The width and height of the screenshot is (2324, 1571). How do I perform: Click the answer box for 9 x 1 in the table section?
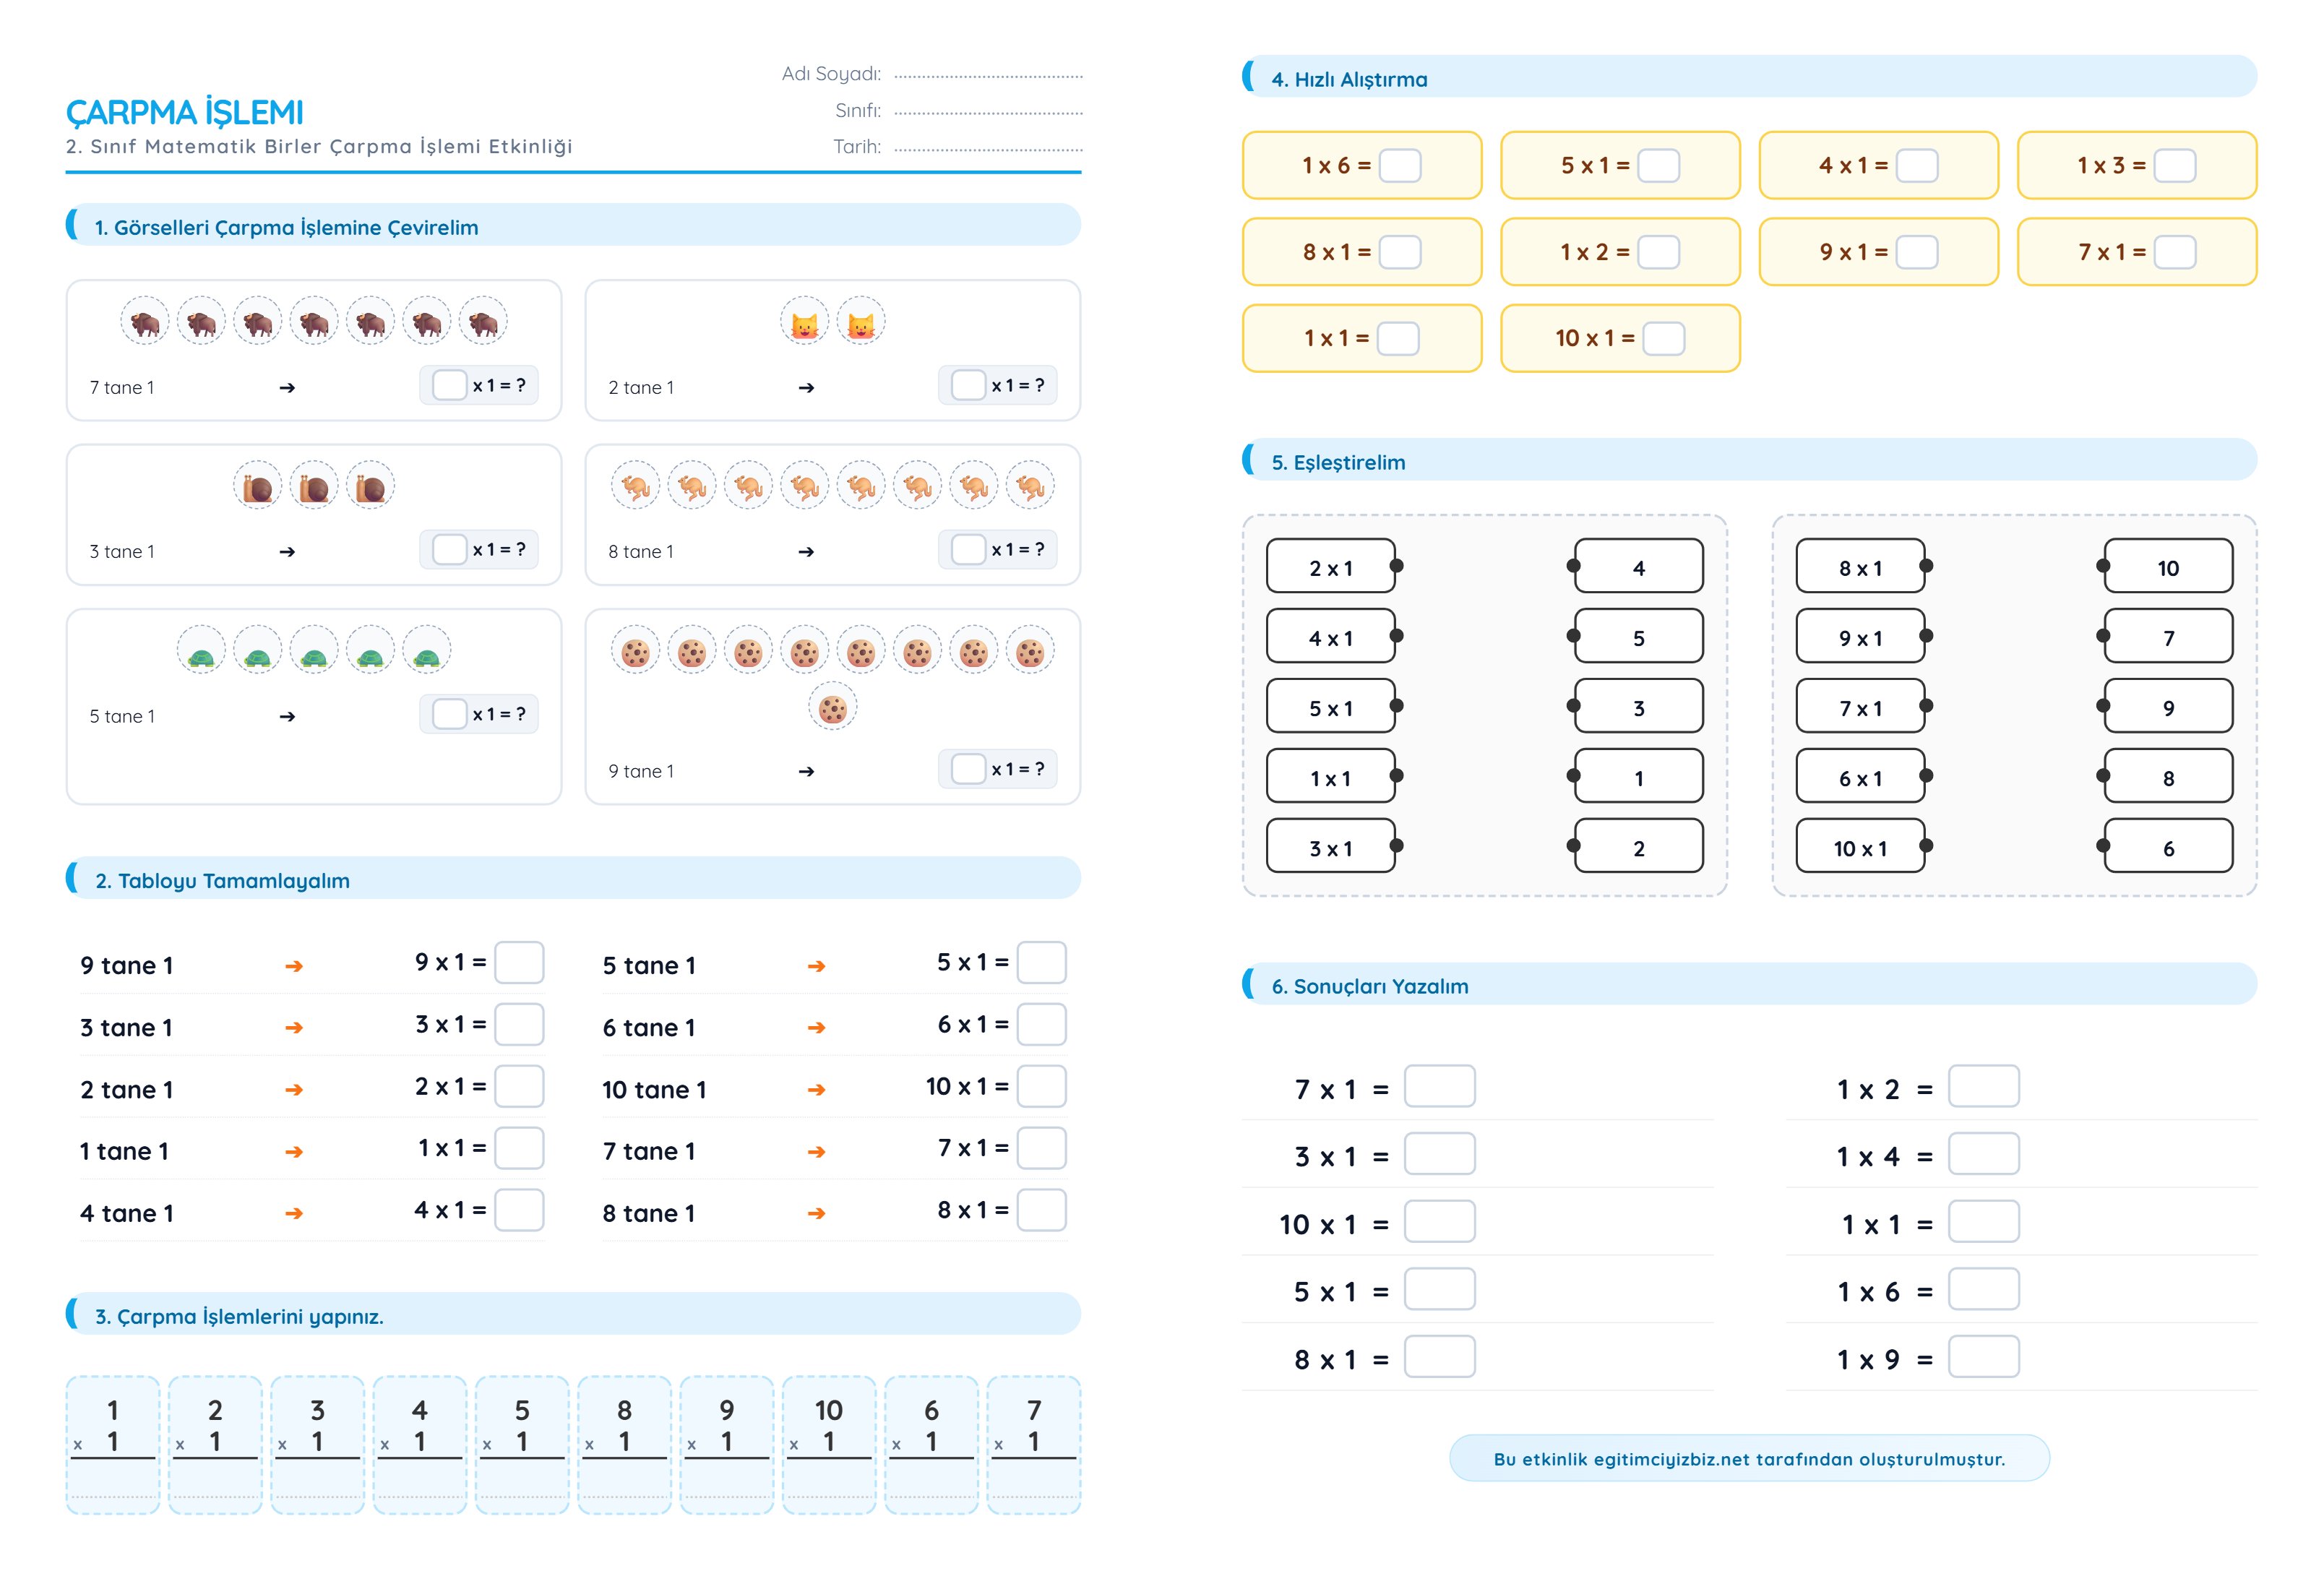519,963
